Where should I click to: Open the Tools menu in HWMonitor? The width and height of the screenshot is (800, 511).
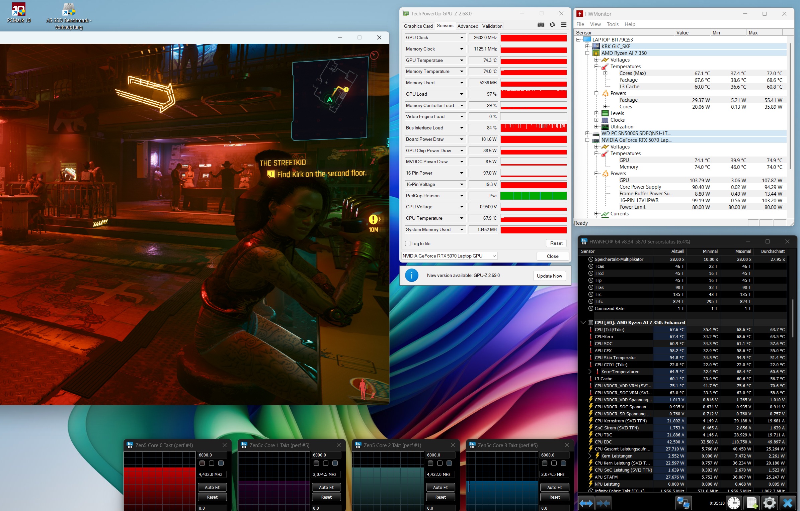(613, 24)
